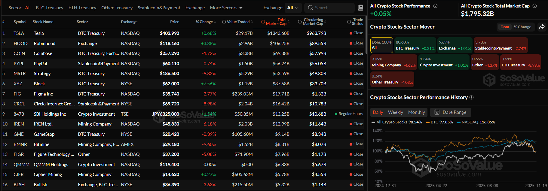Click the calendar icon in Date Range
The height and width of the screenshot is (191, 548).
coord(437,112)
